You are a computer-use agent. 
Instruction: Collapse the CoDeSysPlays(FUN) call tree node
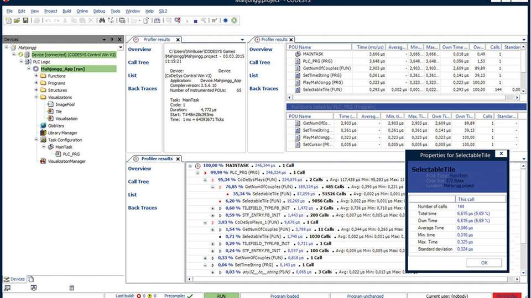[x=205, y=180]
